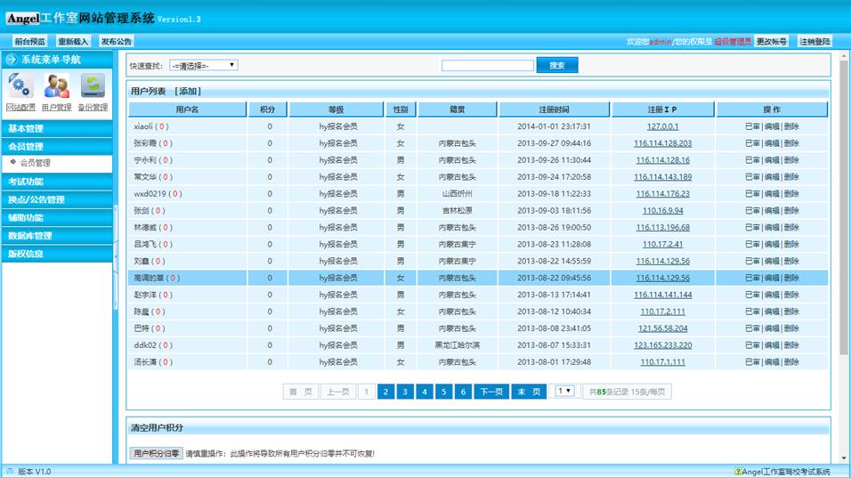Screen dimensions: 851x478
Task: Click 删除 in the 2013-08-13 17:14:41 row
Action: tap(791, 295)
